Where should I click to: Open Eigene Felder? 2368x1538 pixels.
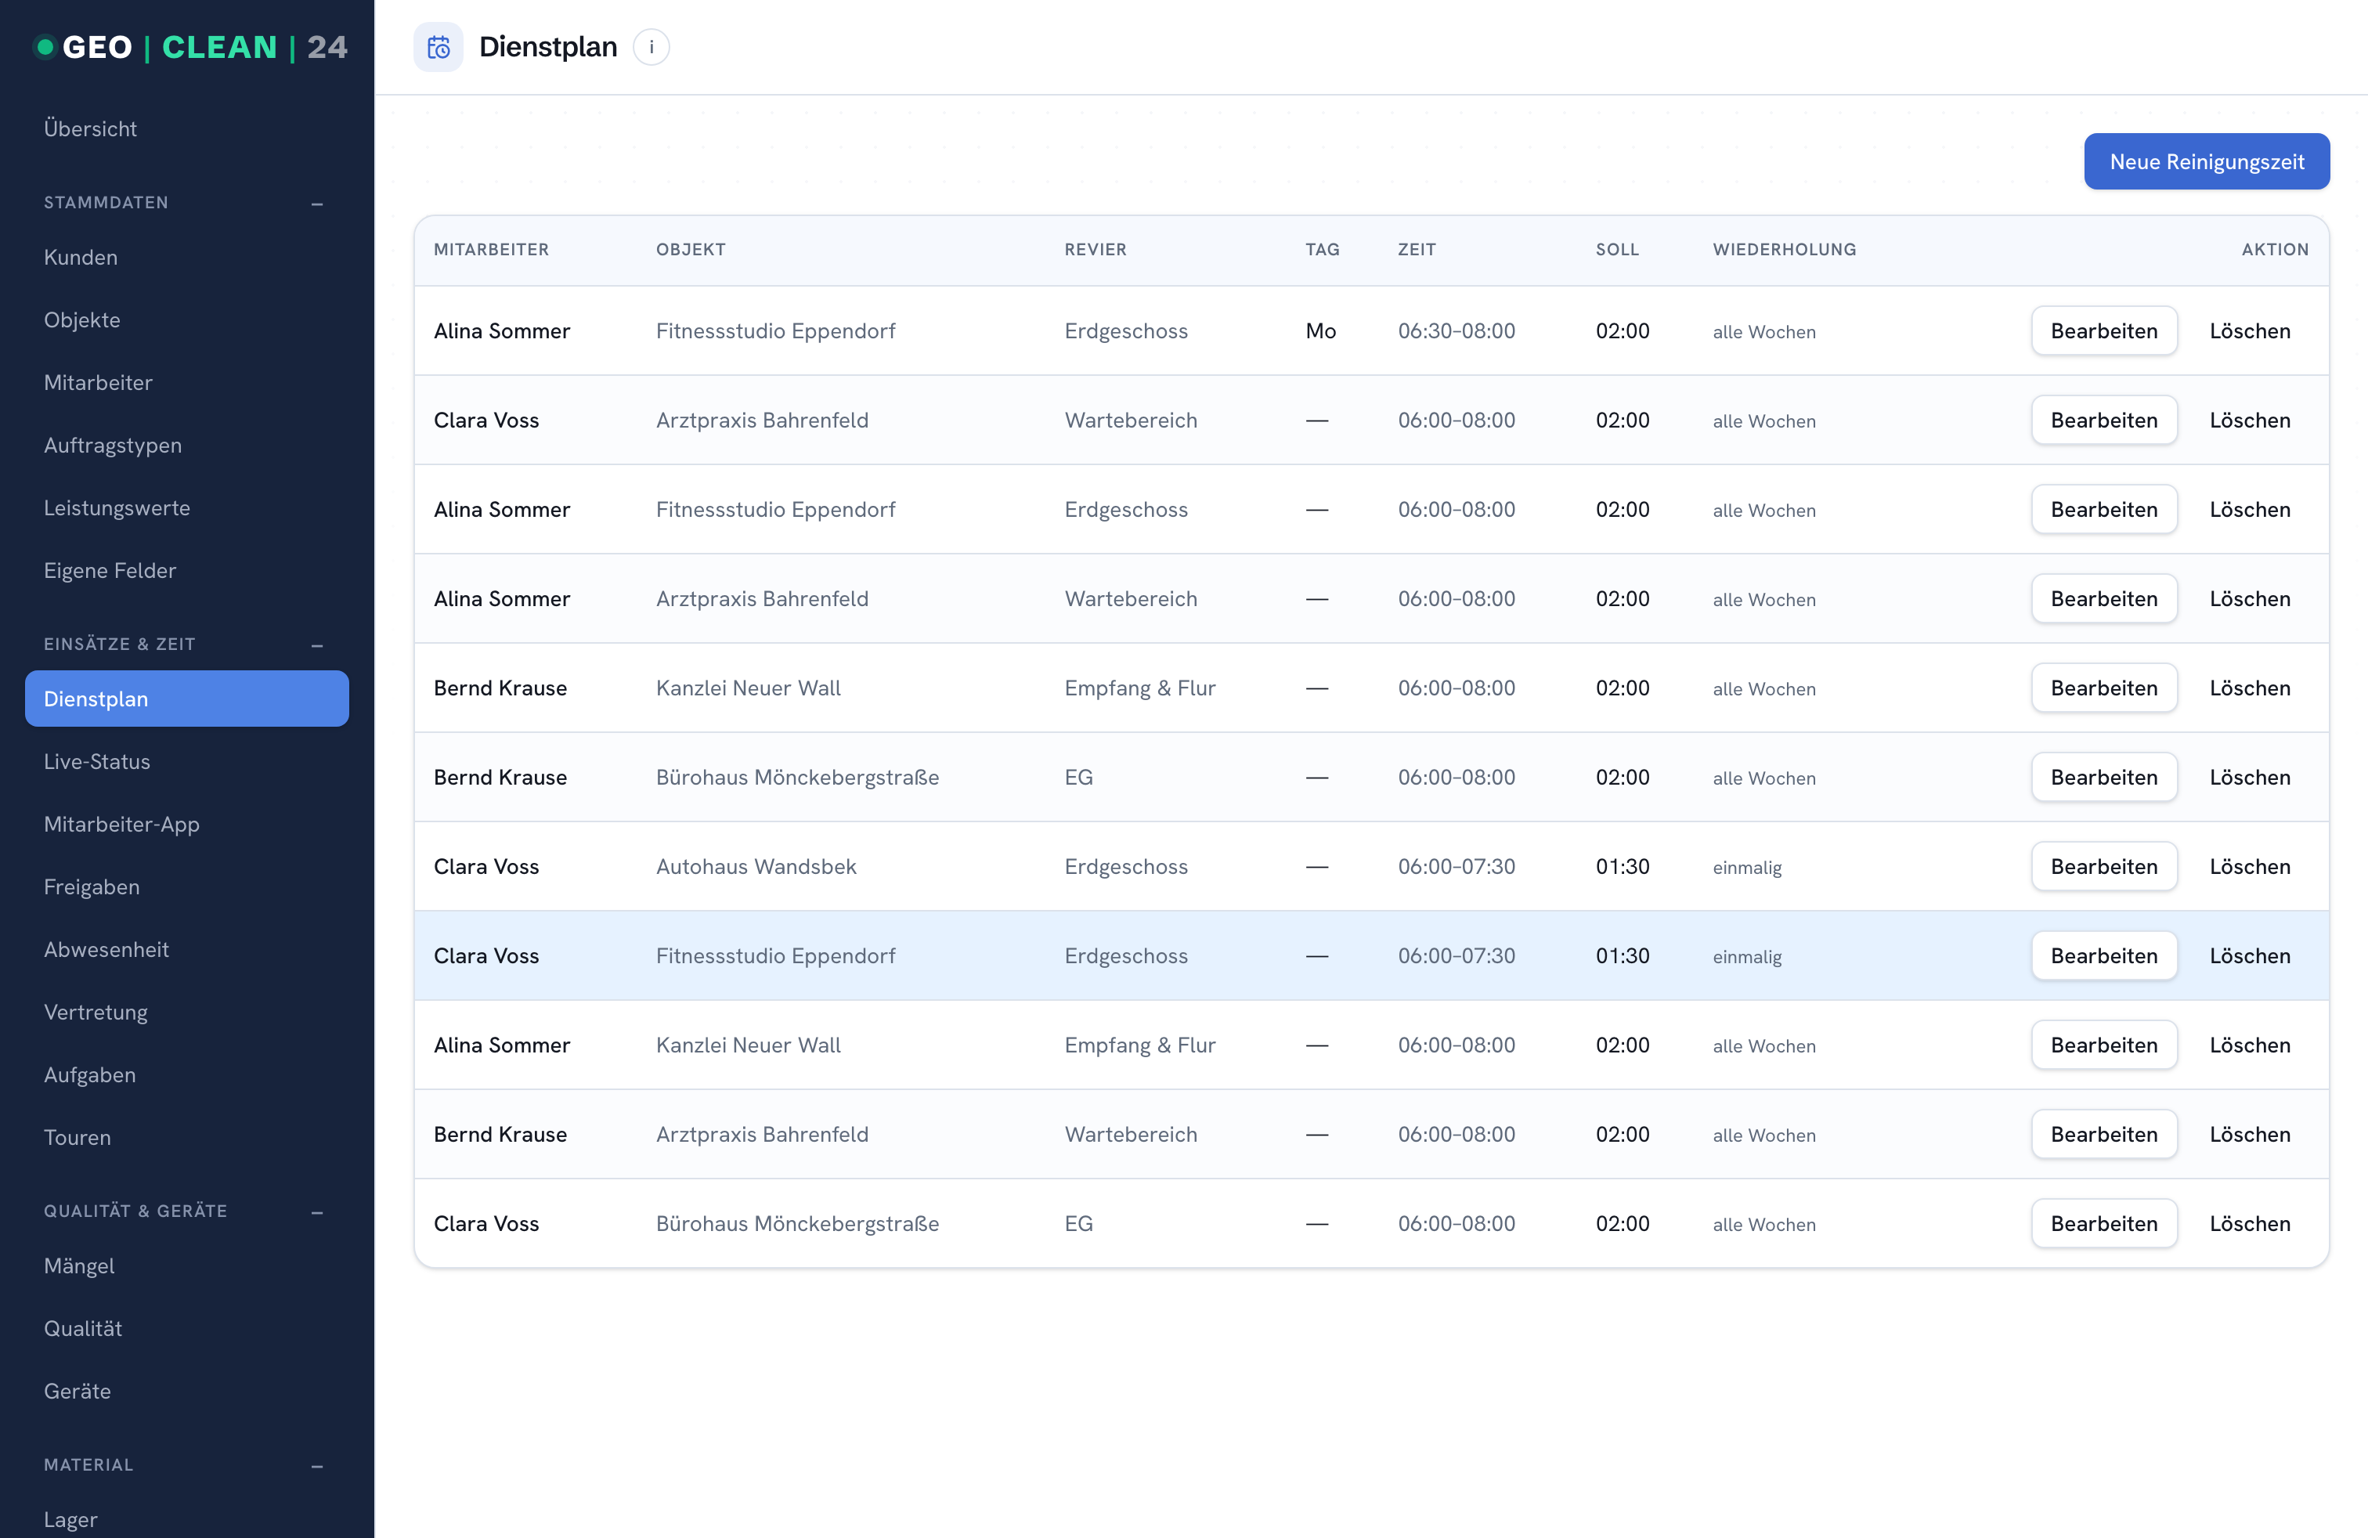187,570
